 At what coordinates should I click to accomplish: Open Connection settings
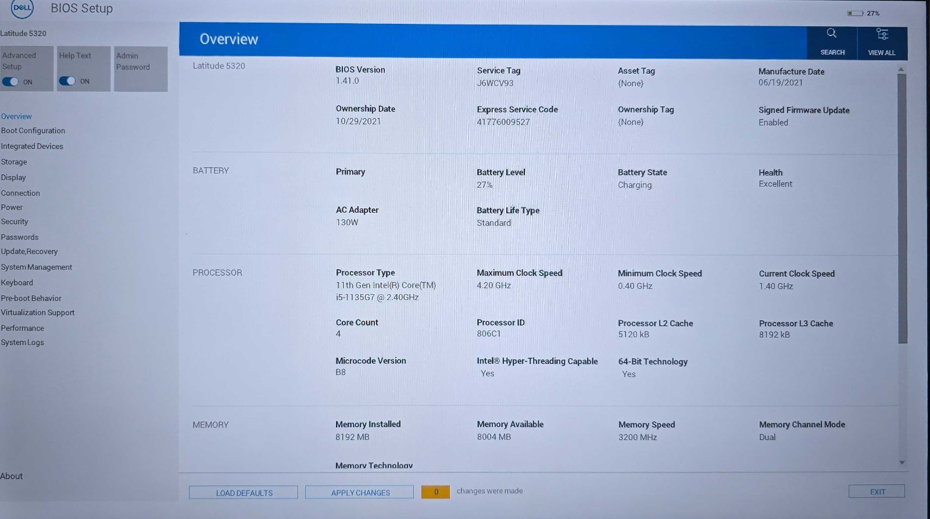(20, 193)
